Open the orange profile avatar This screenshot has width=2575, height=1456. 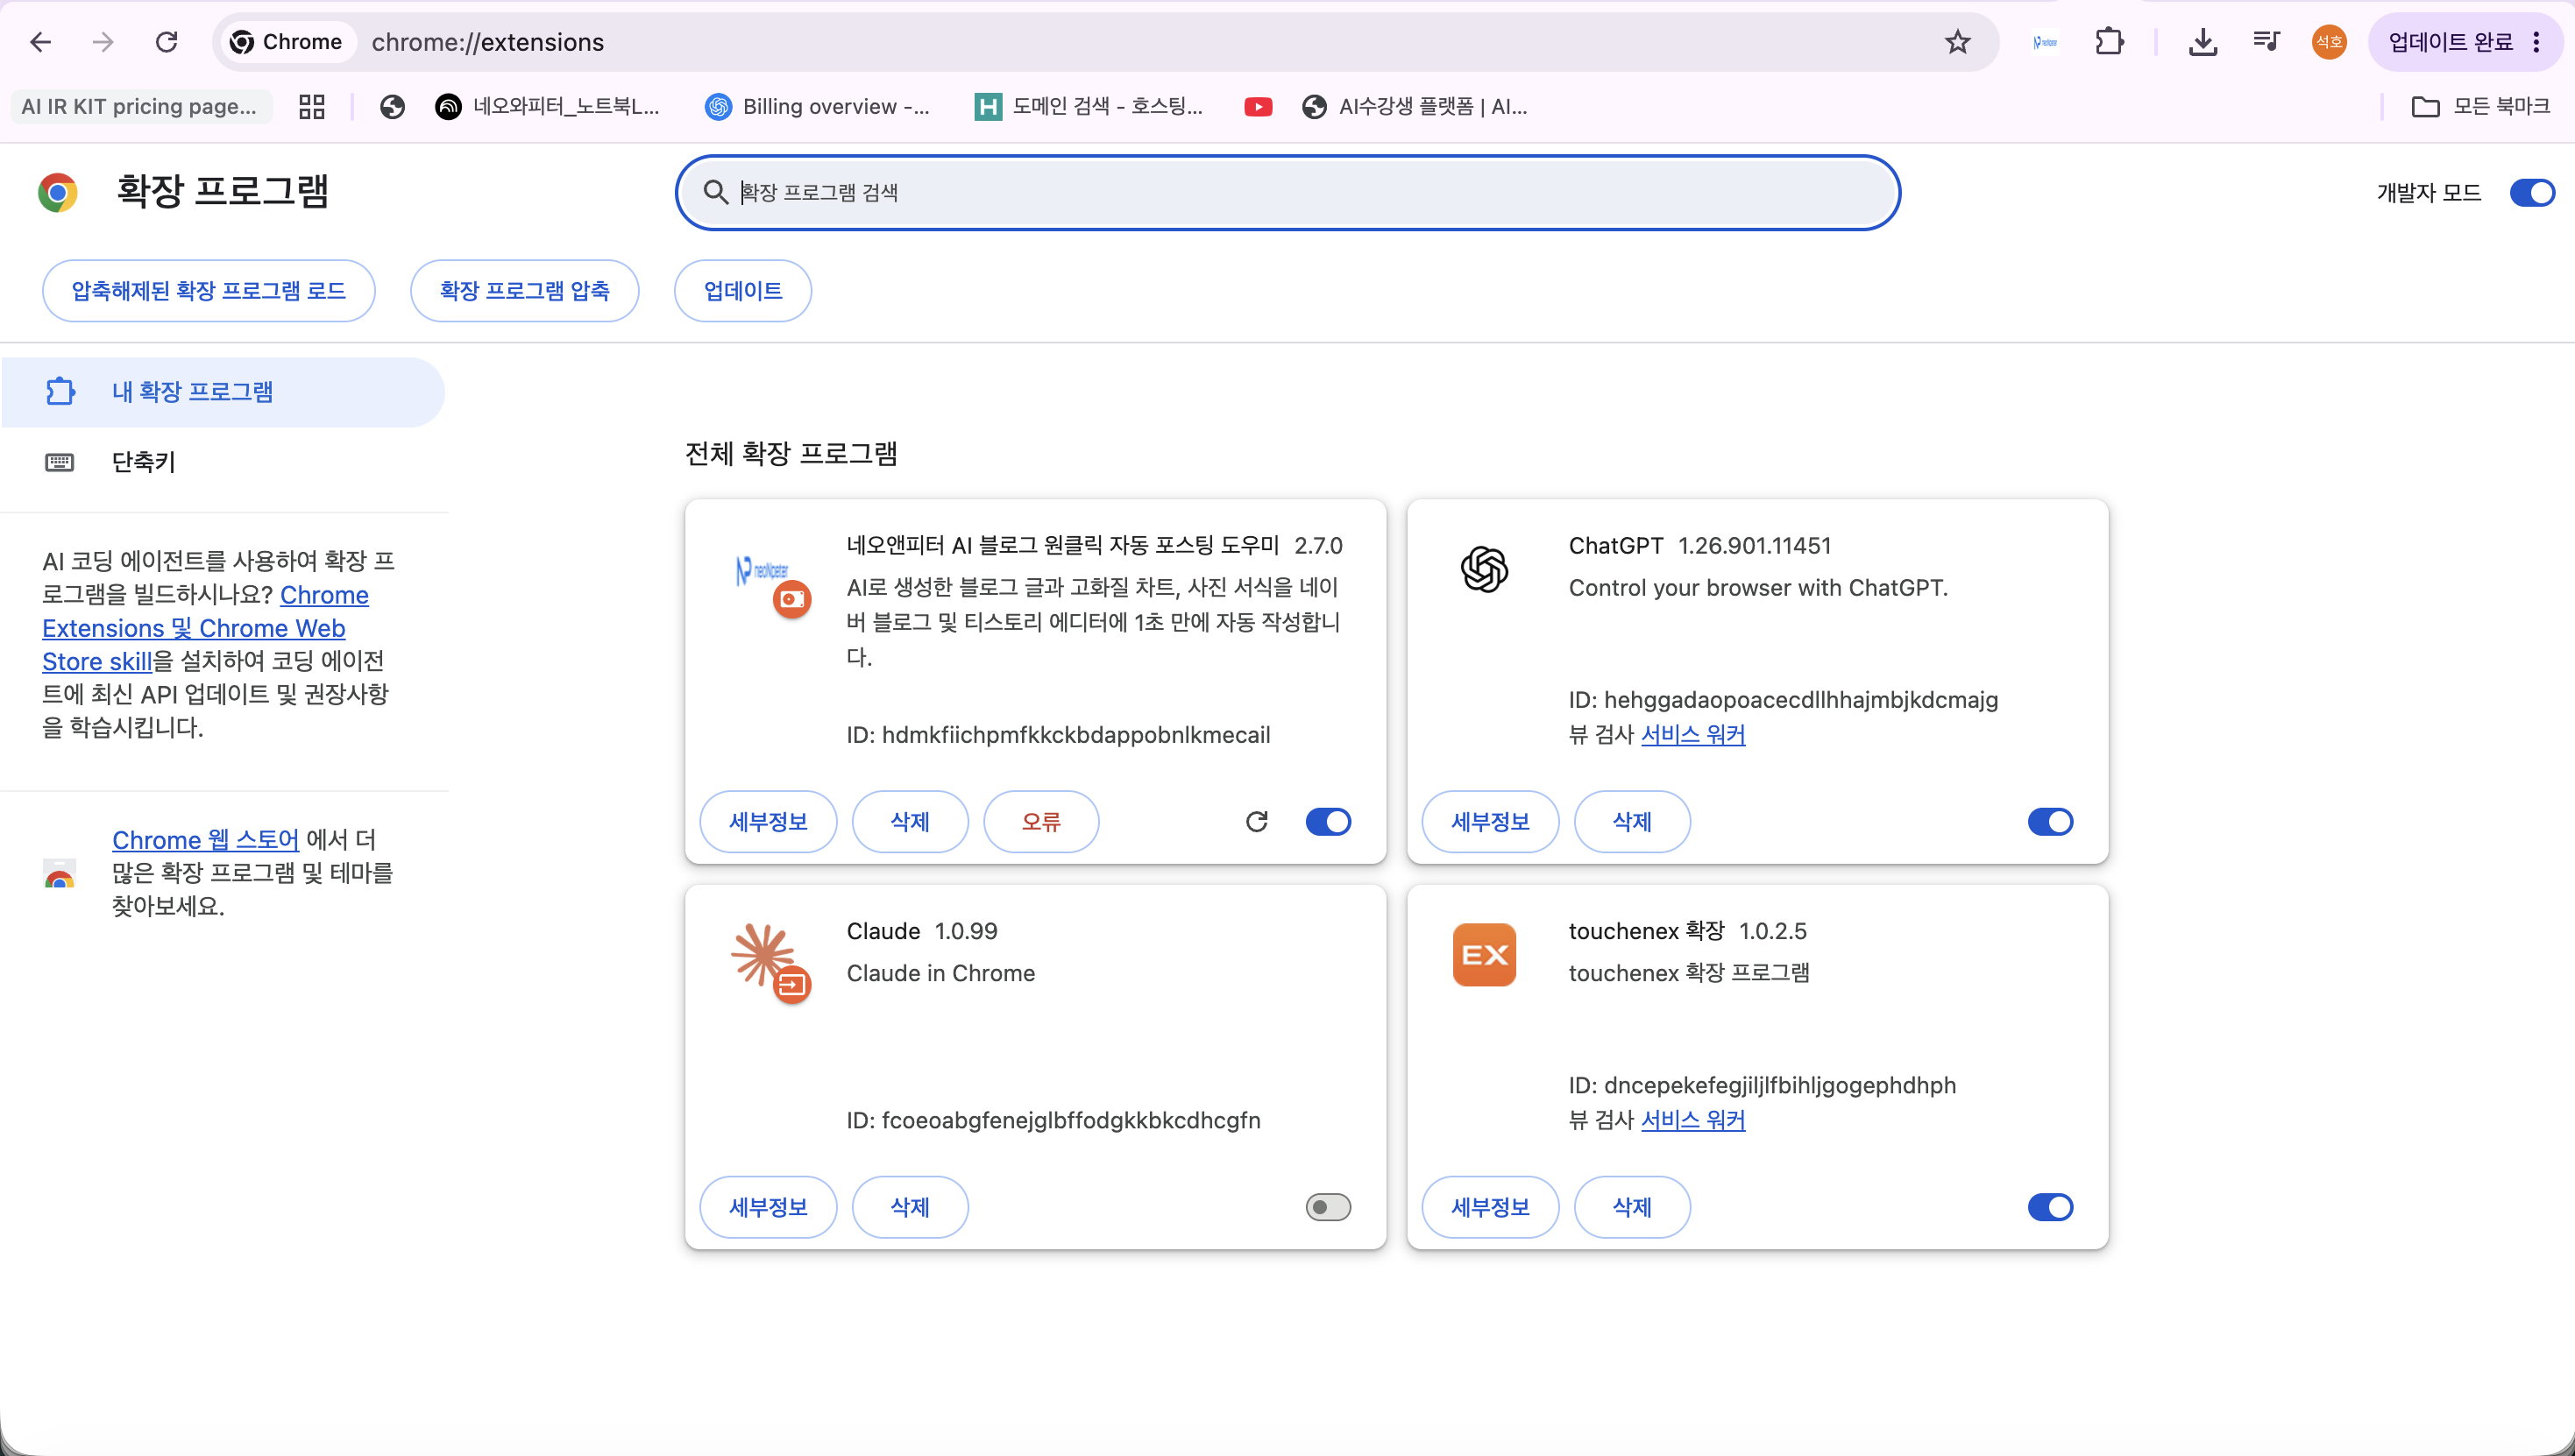tap(2329, 42)
